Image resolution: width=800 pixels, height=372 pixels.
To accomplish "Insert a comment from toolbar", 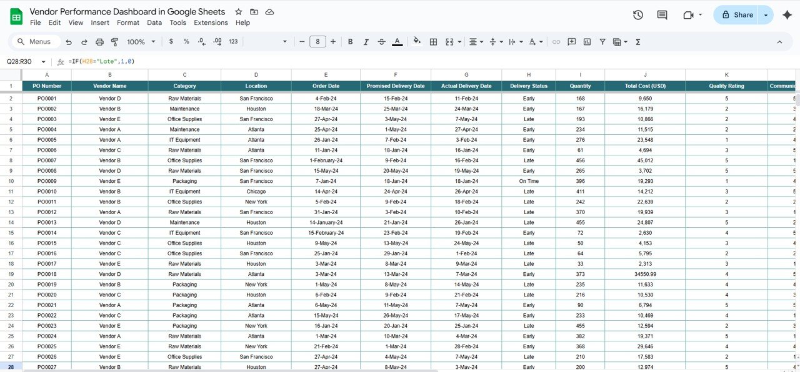I will (x=572, y=42).
